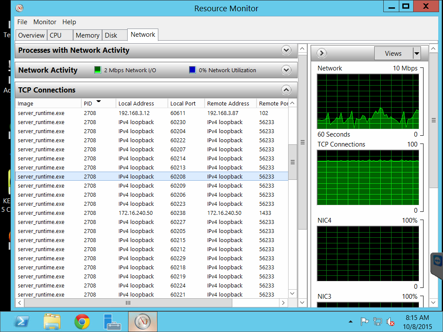
Task: Switch to the Disk tab
Action: tap(115, 35)
